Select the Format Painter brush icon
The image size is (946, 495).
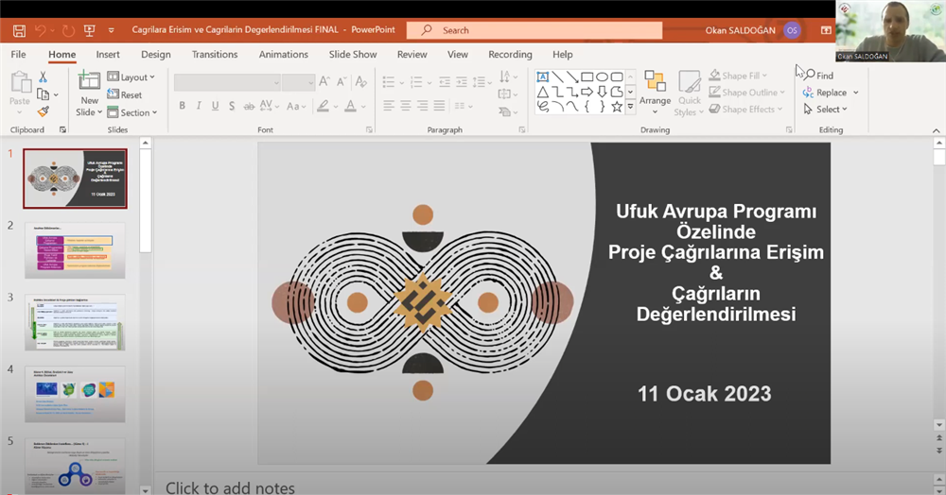[43, 111]
